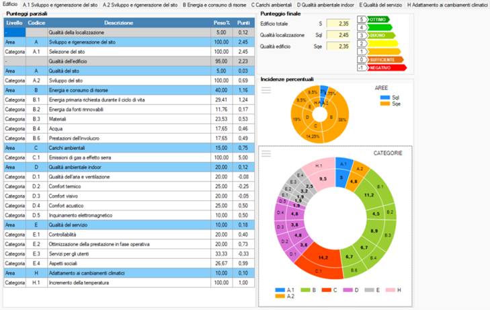Image resolution: width=490 pixels, height=310 pixels.
Task: Select the 'Comfort visivo' row
Action: coord(129,196)
